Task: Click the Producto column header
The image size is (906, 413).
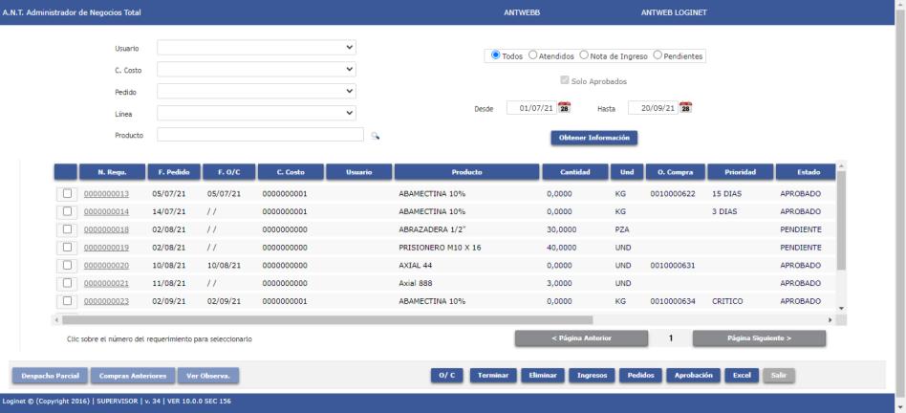Action: click(467, 172)
